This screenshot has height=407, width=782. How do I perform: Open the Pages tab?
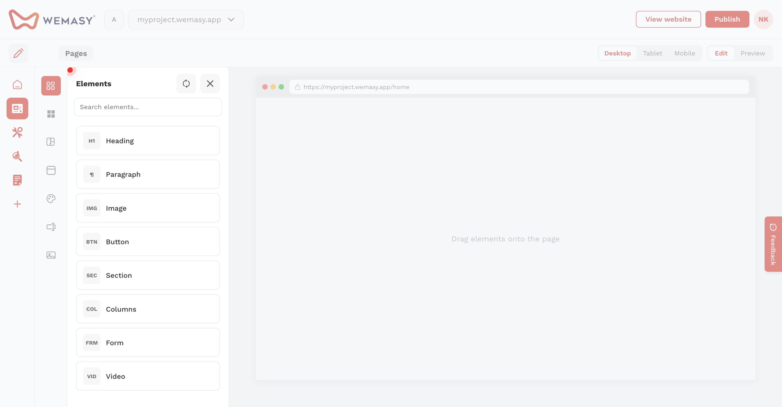[76, 53]
